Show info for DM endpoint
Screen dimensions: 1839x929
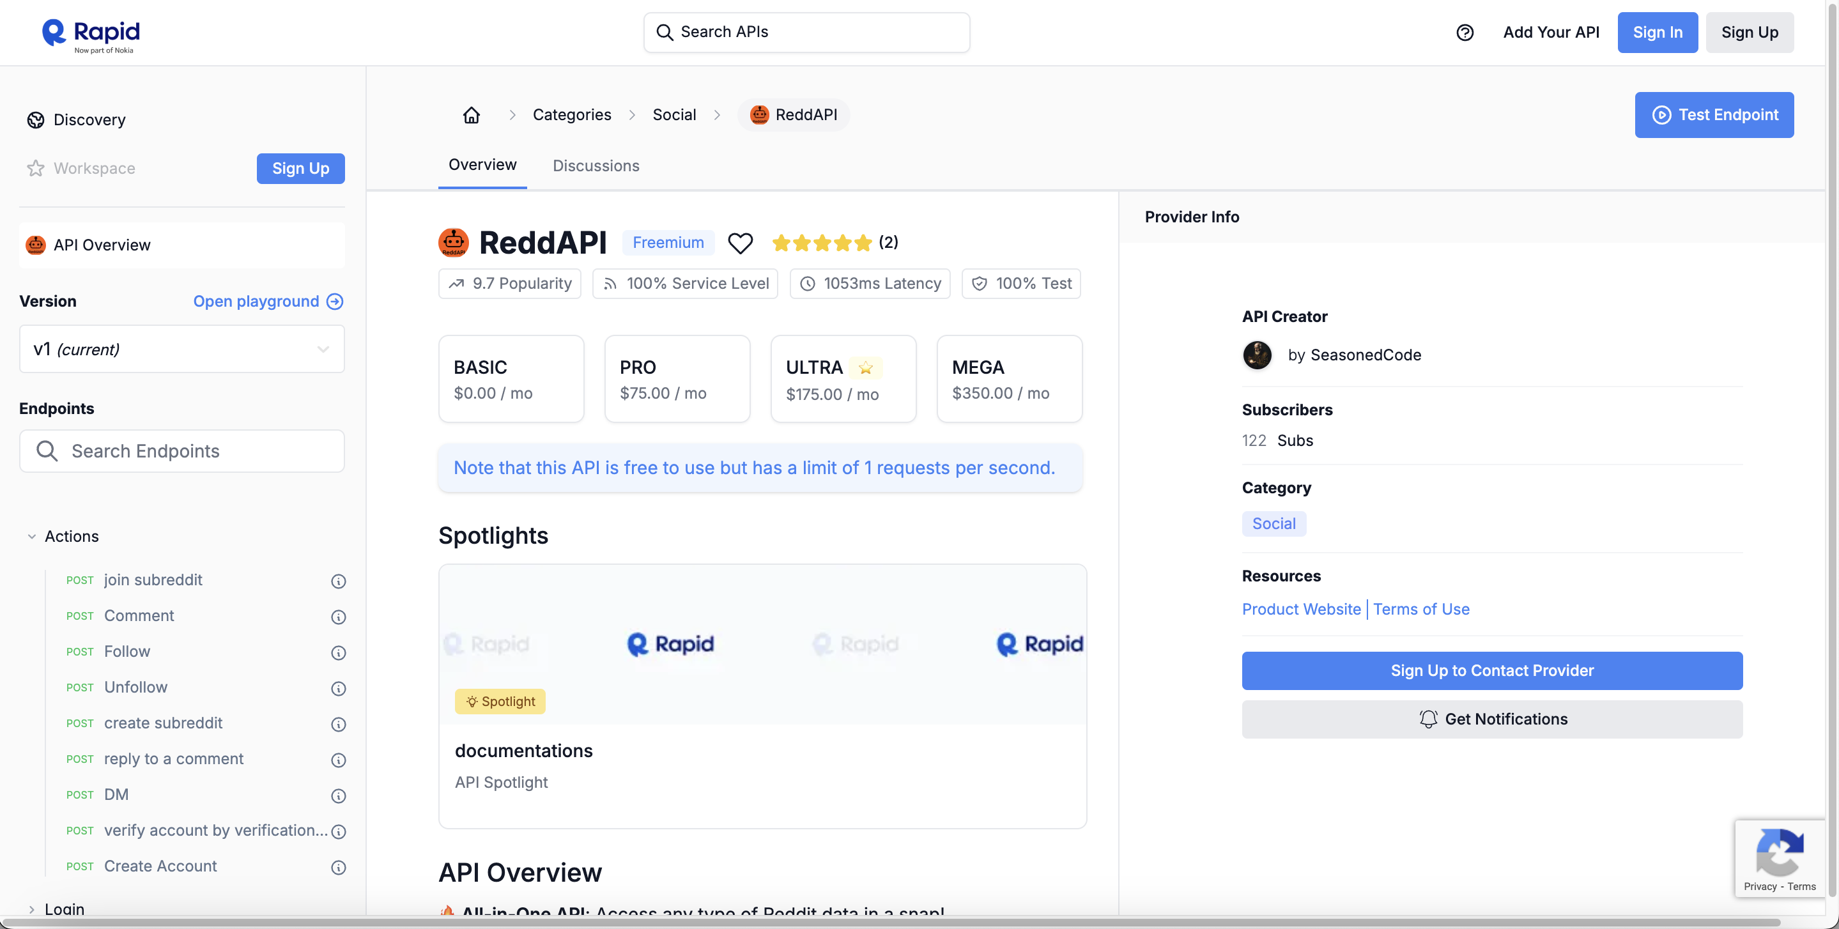point(339,795)
